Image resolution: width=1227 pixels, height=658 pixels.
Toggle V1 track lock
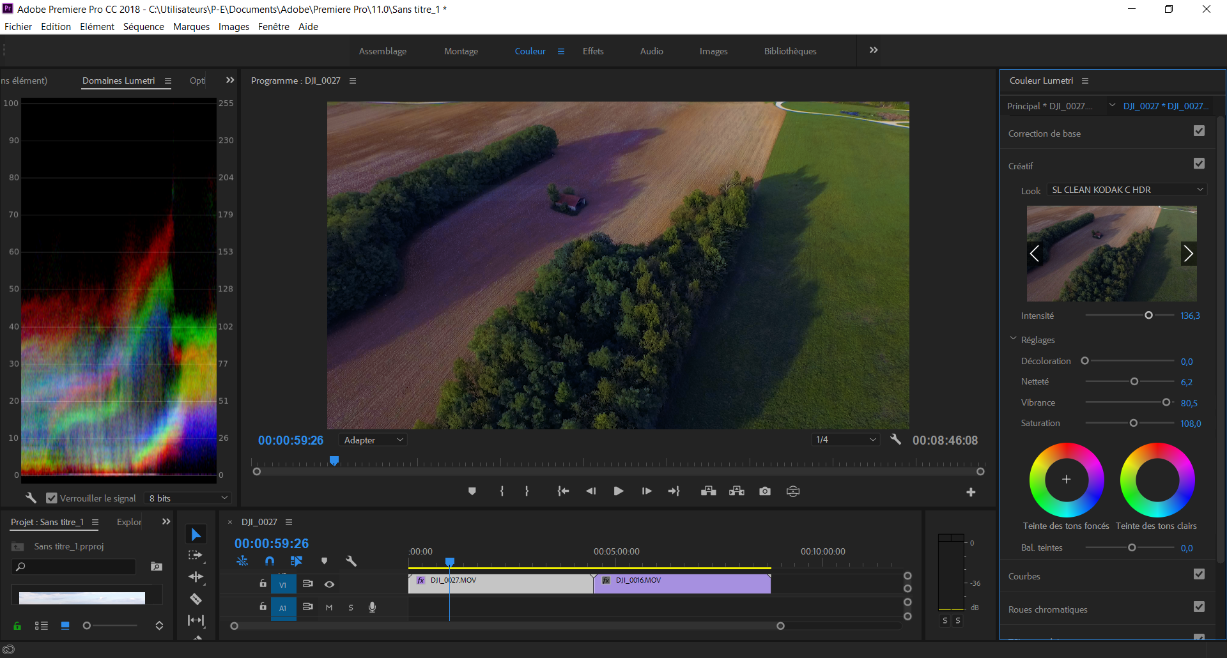[263, 583]
